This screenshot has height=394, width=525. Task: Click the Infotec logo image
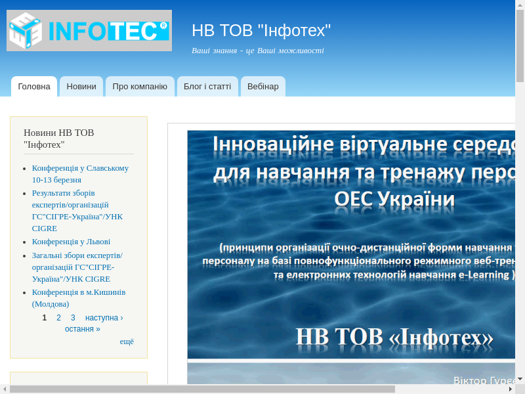click(89, 30)
